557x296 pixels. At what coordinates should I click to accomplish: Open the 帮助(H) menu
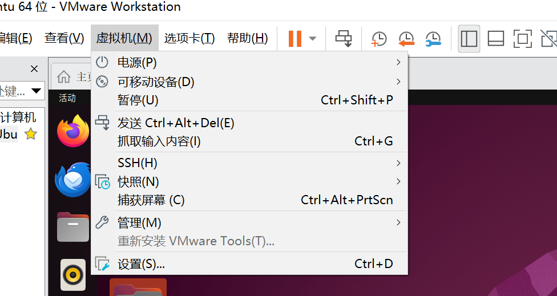247,38
